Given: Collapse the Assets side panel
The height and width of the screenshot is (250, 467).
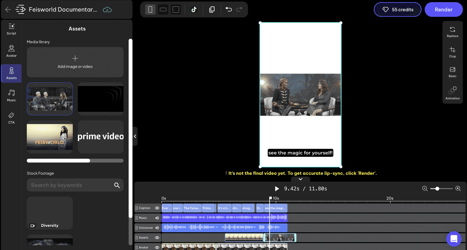Looking at the screenshot, I should pos(135,136).
